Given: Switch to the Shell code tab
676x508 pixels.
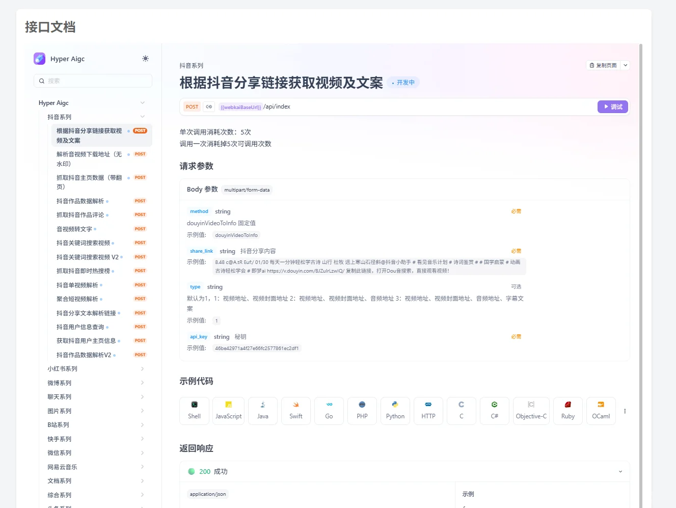Looking at the screenshot, I should 194,411.
